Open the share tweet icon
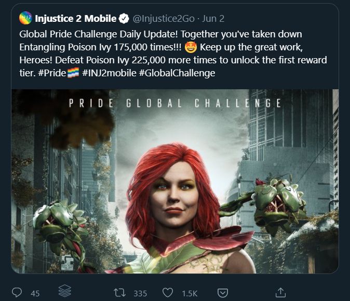The width and height of the screenshot is (350, 301). coord(280,292)
